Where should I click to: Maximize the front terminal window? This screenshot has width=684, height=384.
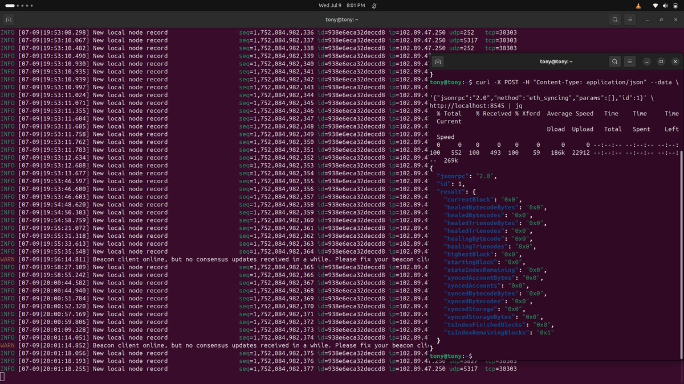coord(661,61)
